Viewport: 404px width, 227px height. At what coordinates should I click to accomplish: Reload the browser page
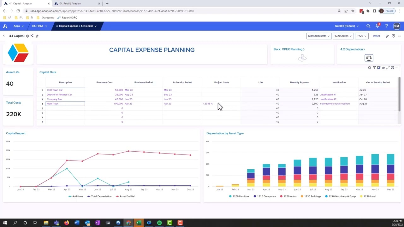coord(18,11)
